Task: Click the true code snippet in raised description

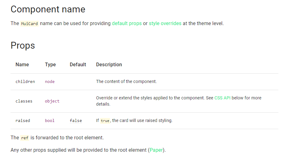Action: (105, 121)
